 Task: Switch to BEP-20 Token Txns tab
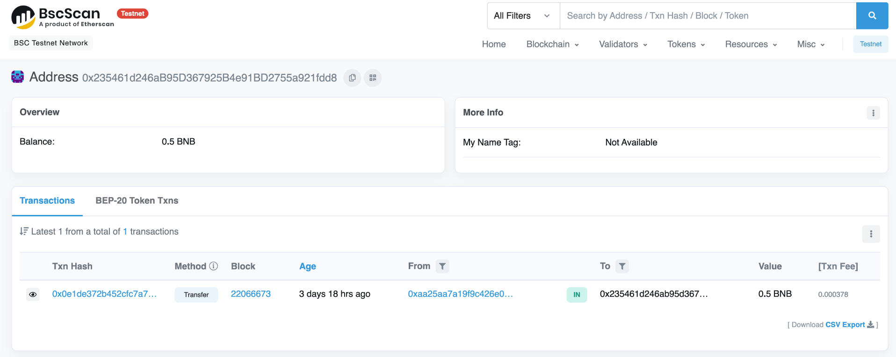tap(137, 201)
